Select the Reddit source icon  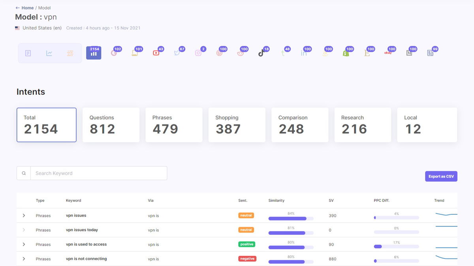[x=240, y=53]
